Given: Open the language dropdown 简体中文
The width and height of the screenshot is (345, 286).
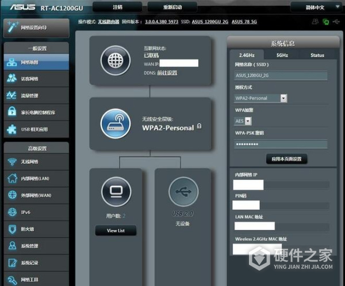Looking at the screenshot, I should coord(316,7).
